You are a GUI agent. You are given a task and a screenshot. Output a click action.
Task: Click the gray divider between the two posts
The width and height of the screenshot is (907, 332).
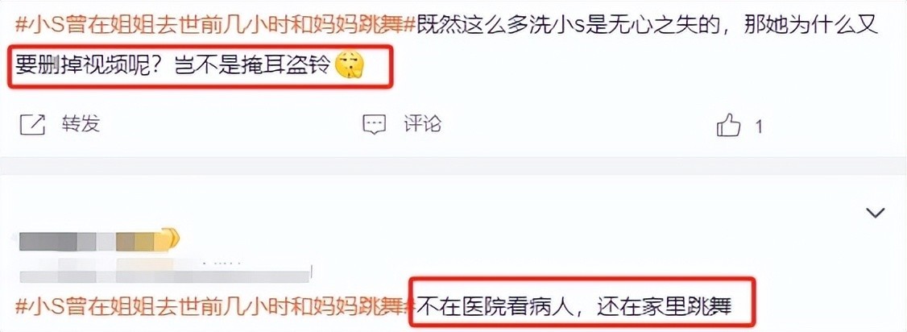pyautogui.click(x=453, y=165)
